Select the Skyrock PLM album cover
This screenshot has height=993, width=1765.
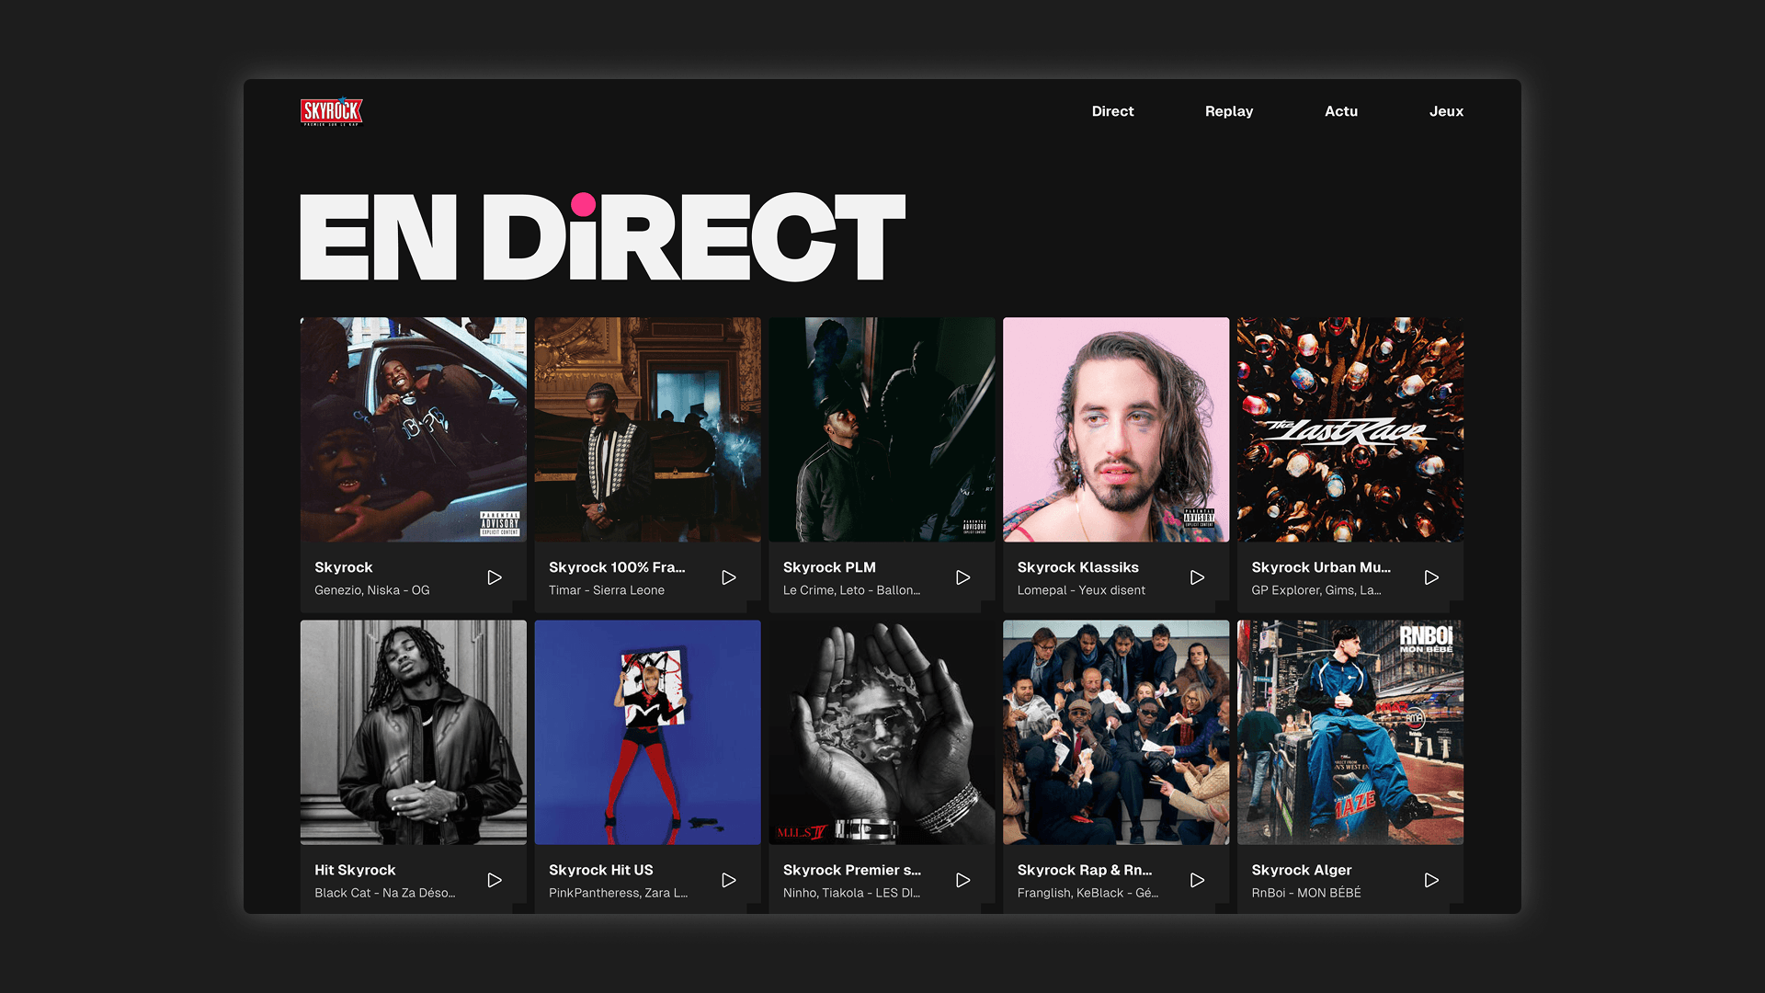[882, 429]
